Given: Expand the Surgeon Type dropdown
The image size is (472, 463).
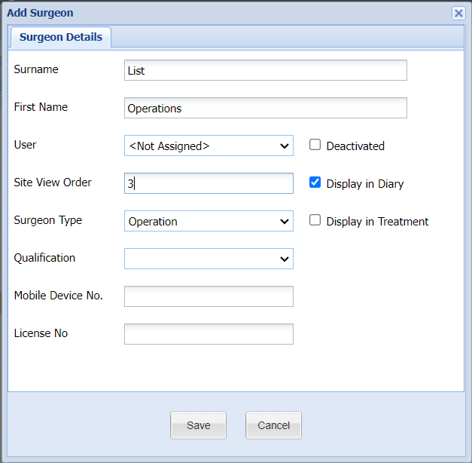Looking at the screenshot, I should coord(209,221).
